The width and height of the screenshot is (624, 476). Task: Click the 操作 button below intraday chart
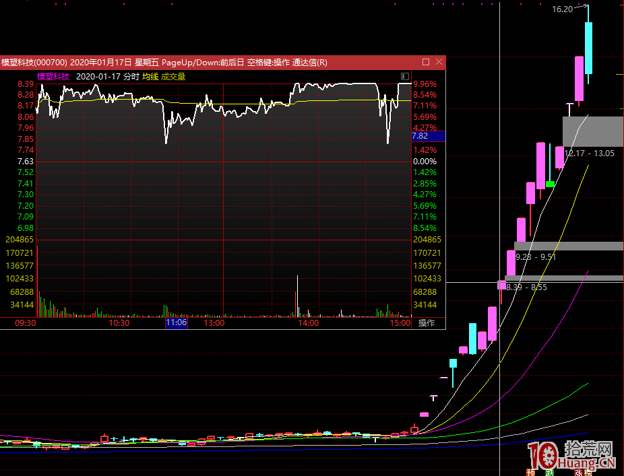click(427, 323)
